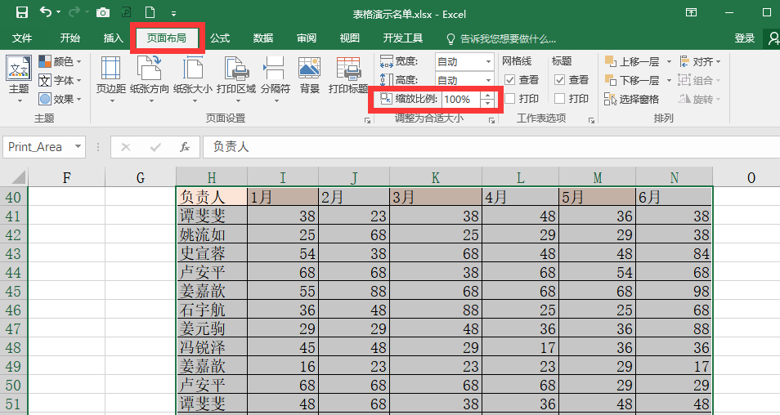780x415 pixels.
Task: Click 下移一层 (Send Backward)
Action: (633, 80)
